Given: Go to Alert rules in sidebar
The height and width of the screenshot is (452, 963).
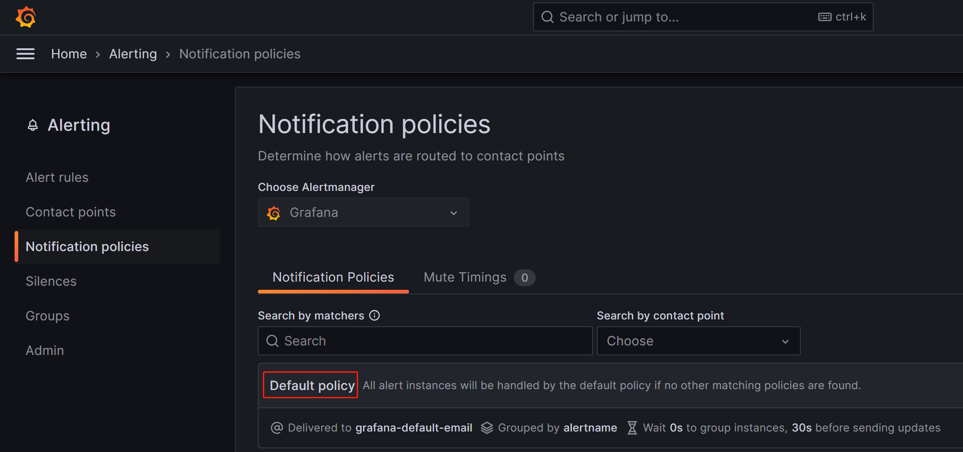Looking at the screenshot, I should click(57, 177).
